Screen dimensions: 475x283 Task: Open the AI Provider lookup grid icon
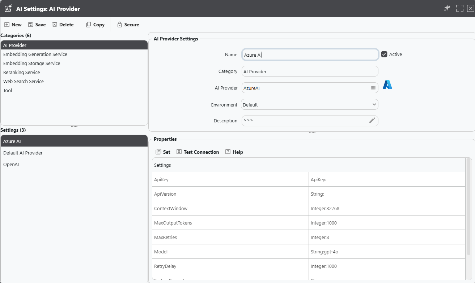(373, 88)
